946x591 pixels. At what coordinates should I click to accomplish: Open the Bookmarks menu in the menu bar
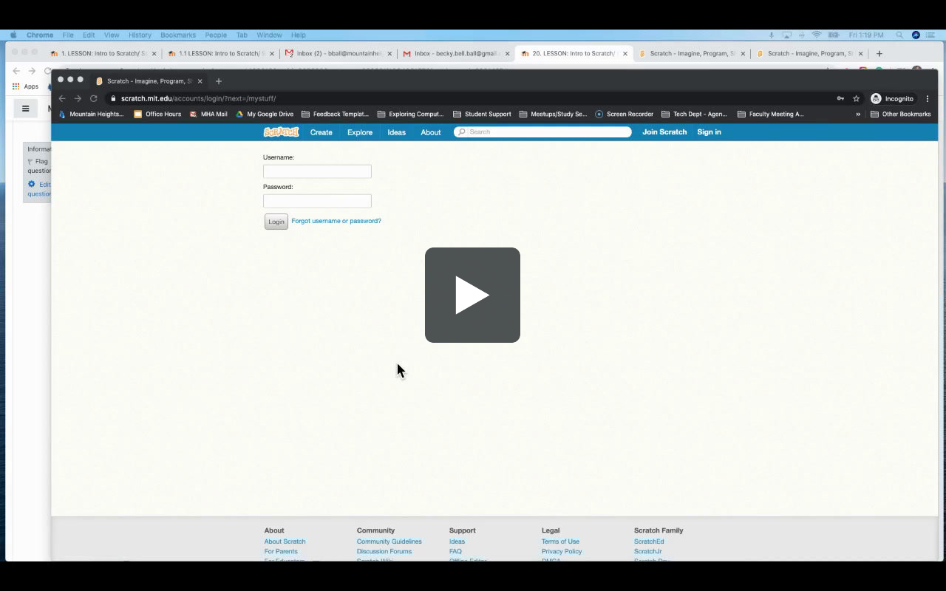[178, 35]
